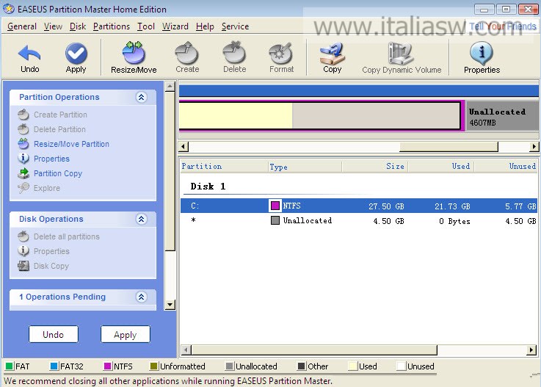Collapse the Partition Operations panel
Screen dimensions: 541x387
tap(142, 98)
